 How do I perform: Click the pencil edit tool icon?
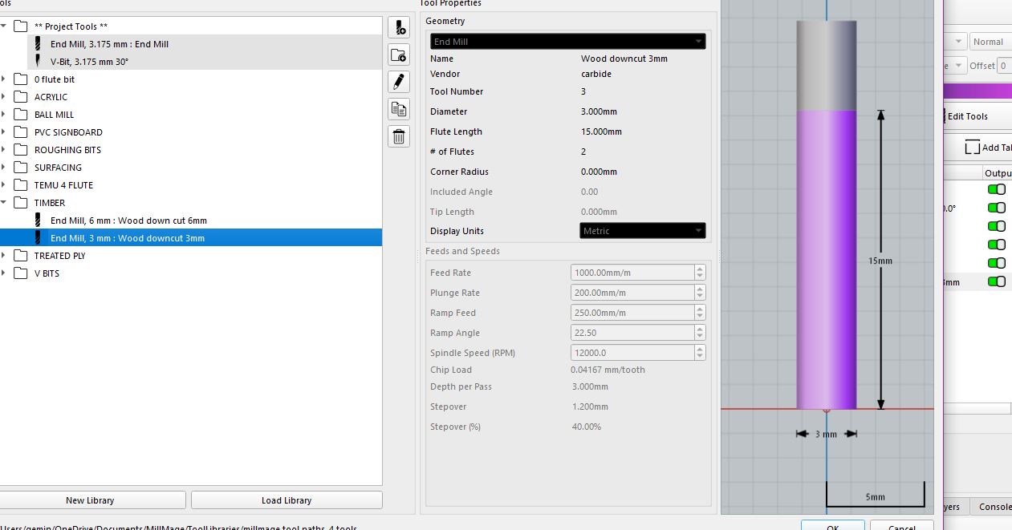pyautogui.click(x=398, y=82)
